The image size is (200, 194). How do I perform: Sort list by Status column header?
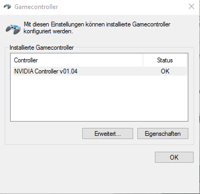point(165,60)
